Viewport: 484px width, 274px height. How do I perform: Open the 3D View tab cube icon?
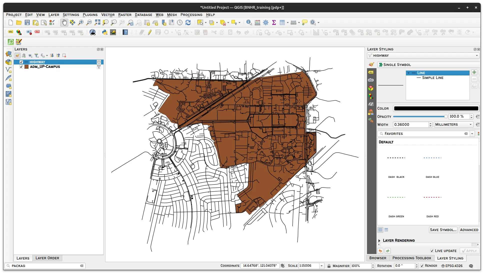(x=371, y=88)
